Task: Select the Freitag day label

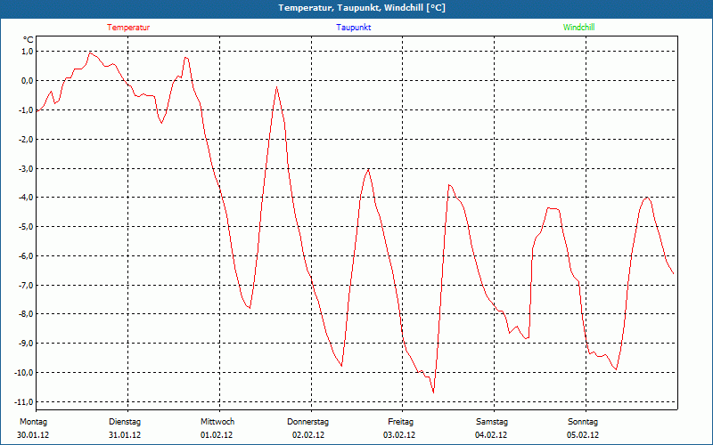Action: [400, 422]
